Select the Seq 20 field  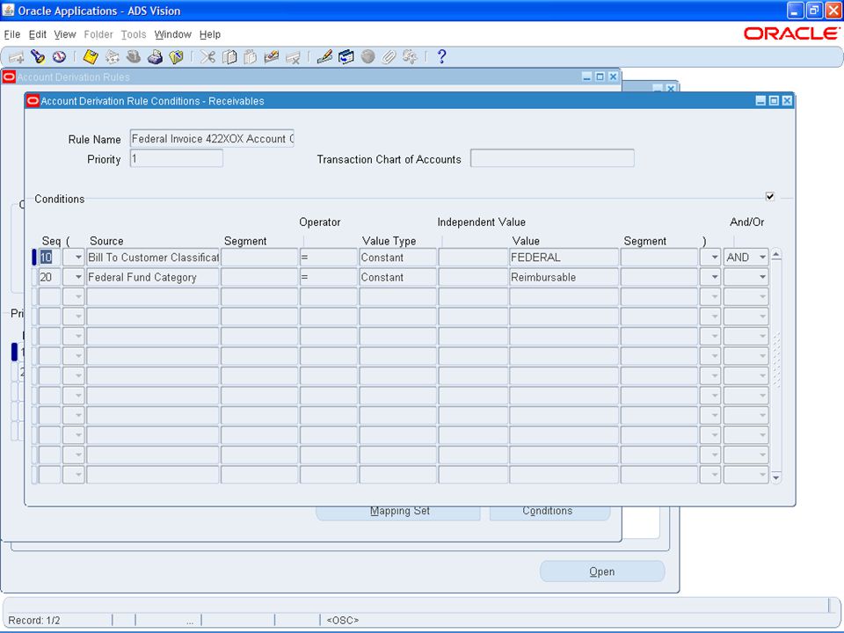click(49, 277)
